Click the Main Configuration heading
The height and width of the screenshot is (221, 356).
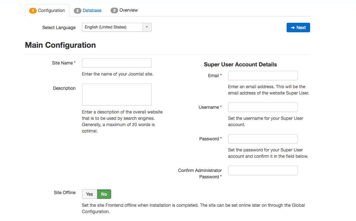click(60, 45)
